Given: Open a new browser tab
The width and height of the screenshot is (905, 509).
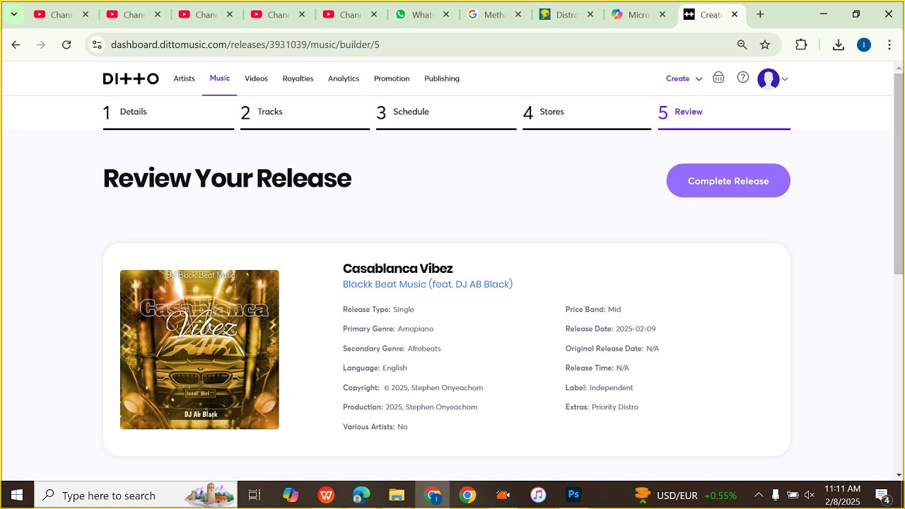Looking at the screenshot, I should coord(760,14).
